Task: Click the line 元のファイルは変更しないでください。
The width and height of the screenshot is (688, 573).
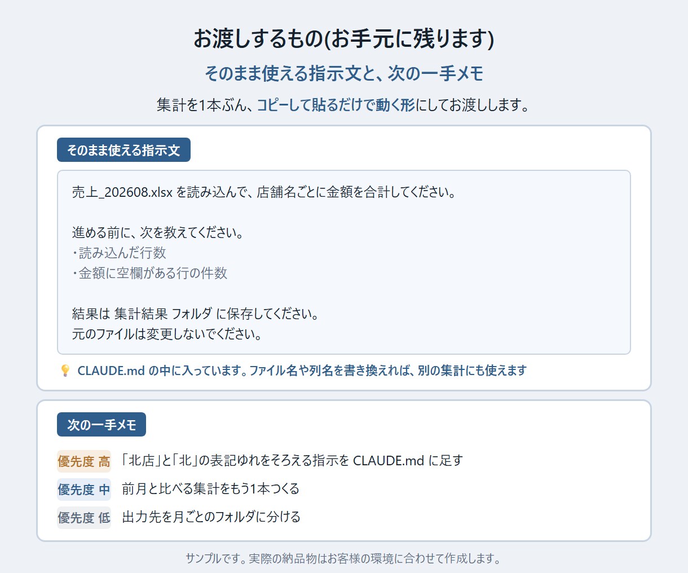Action: point(167,334)
